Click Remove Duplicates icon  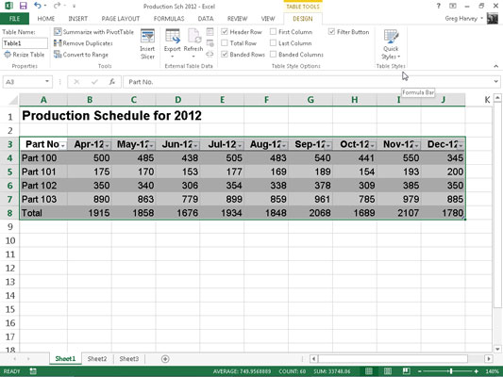[x=58, y=43]
